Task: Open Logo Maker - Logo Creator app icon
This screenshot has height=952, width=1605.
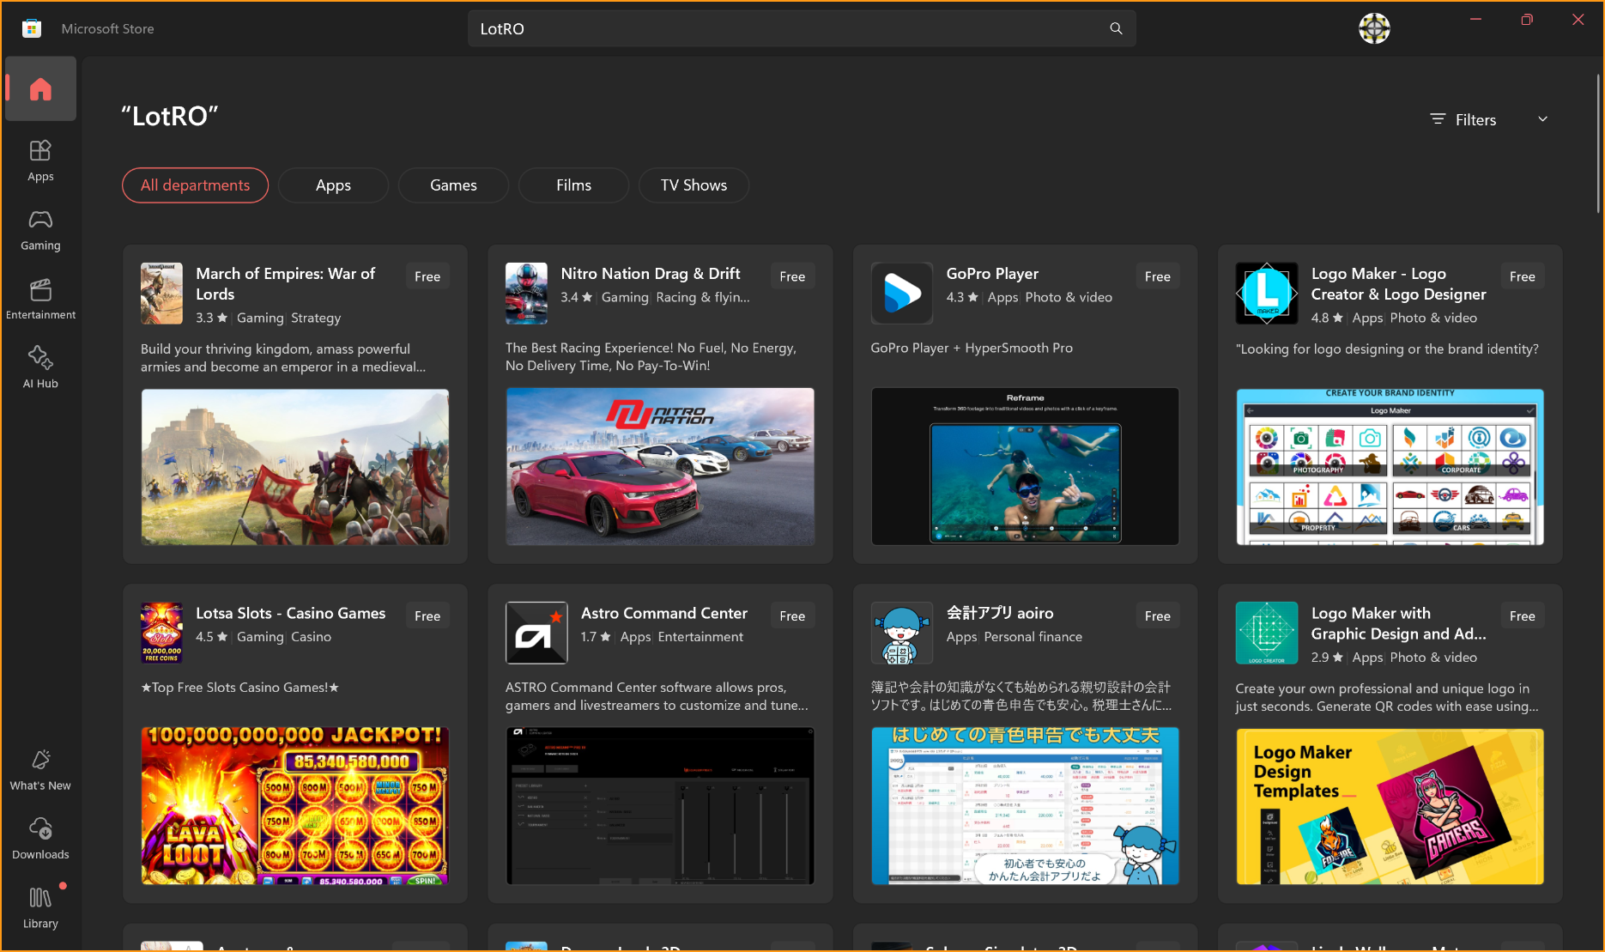Action: point(1267,293)
